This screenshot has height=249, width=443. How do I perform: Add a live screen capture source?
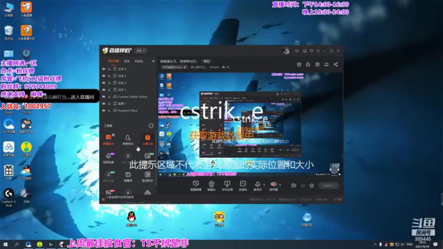coord(195,186)
